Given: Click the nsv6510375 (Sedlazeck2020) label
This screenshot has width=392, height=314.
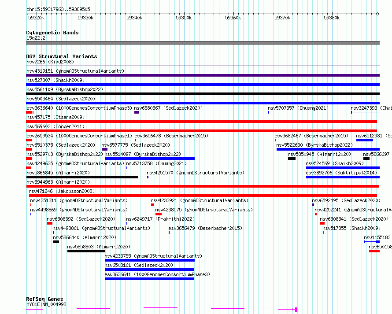Looking at the screenshot, I should tap(61, 145).
